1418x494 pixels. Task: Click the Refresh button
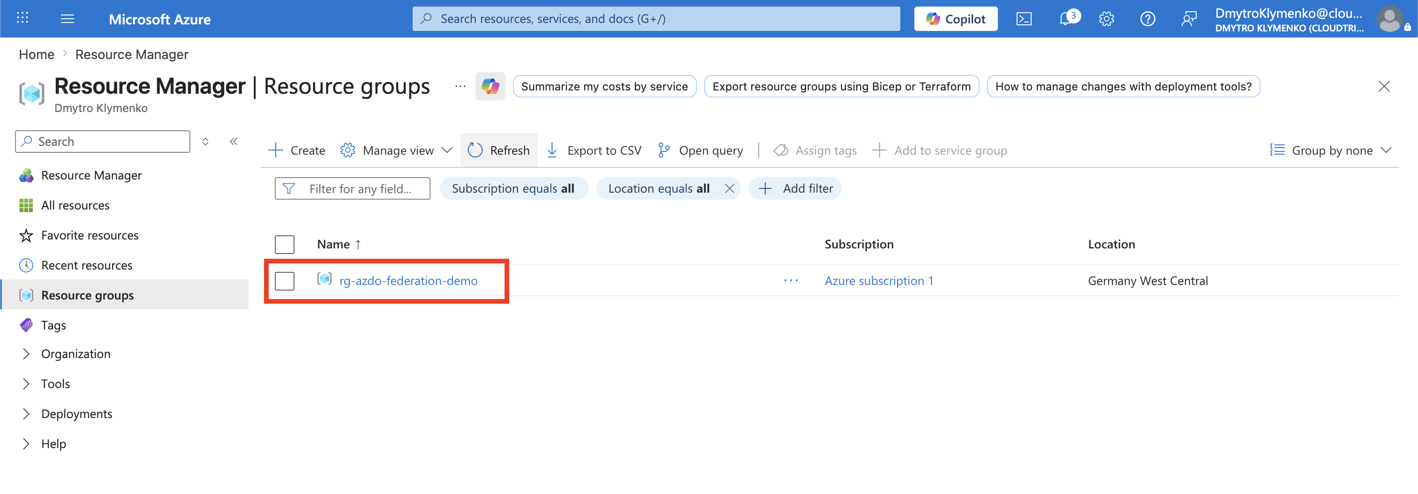click(x=499, y=150)
